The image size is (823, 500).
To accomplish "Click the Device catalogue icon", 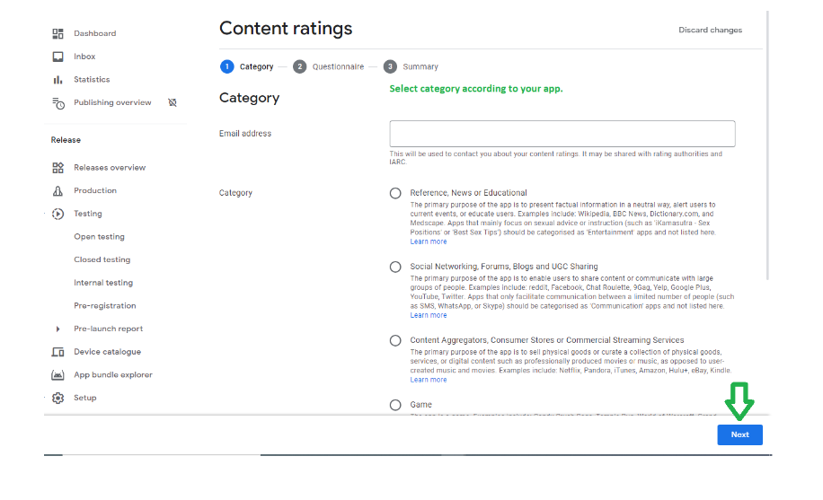I will click(x=58, y=352).
